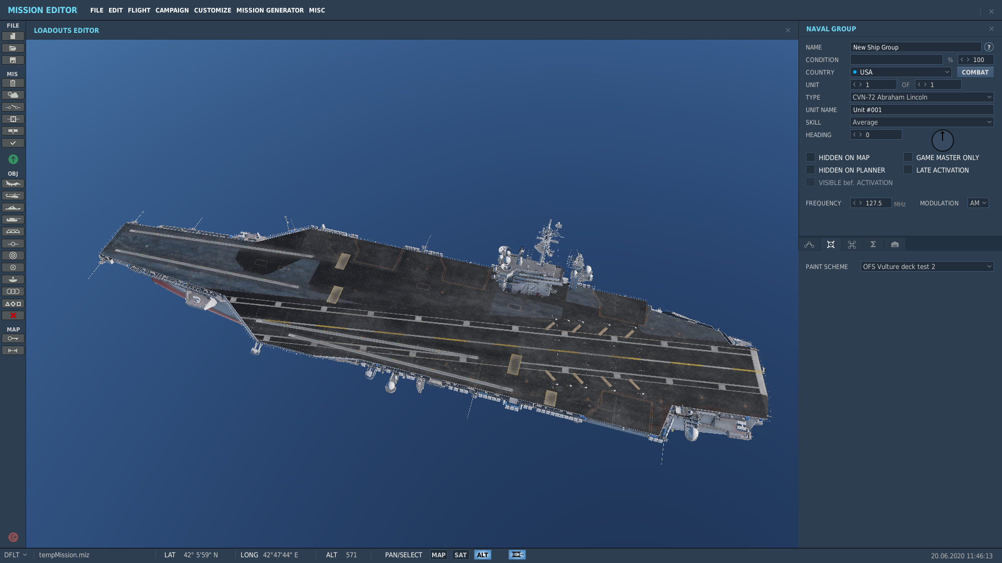Switch view to SAT map mode
The image size is (1002, 563).
[x=460, y=555]
